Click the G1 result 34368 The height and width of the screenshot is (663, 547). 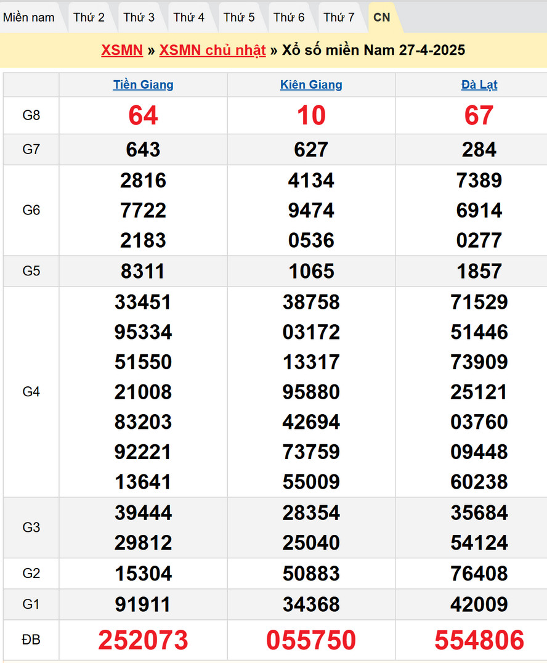click(x=311, y=604)
